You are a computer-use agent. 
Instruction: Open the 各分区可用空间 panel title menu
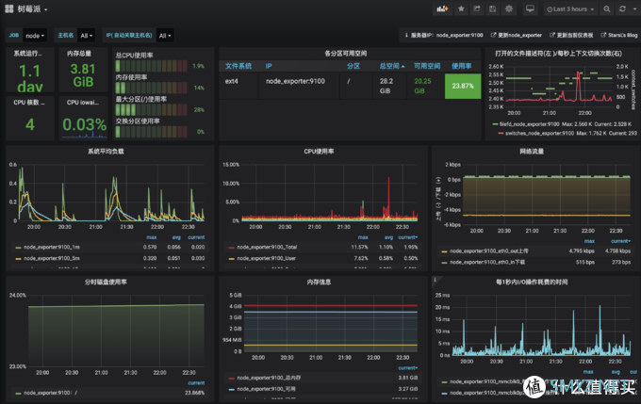(345, 54)
